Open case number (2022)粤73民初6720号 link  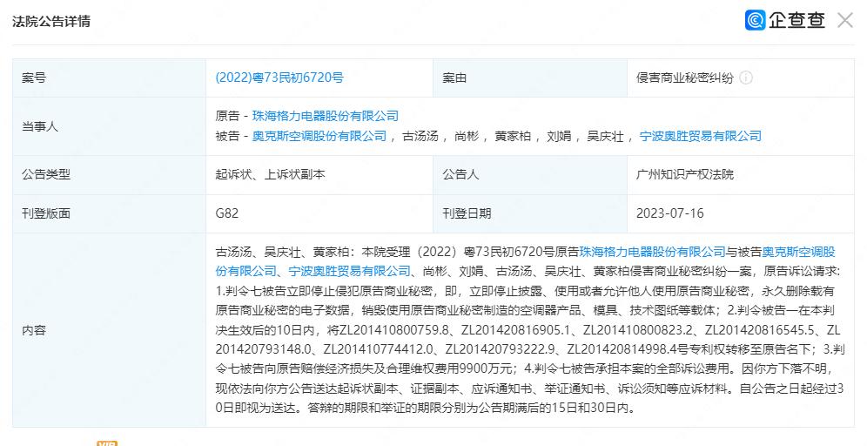279,78
